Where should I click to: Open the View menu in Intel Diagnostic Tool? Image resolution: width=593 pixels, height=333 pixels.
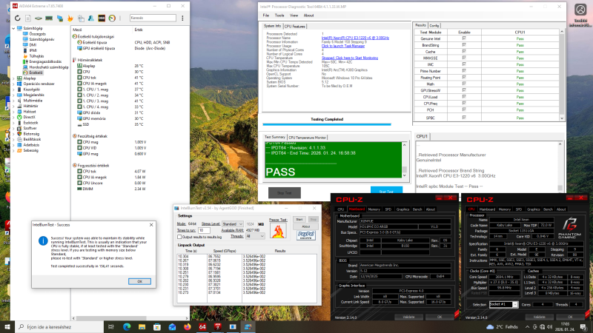coord(294,16)
